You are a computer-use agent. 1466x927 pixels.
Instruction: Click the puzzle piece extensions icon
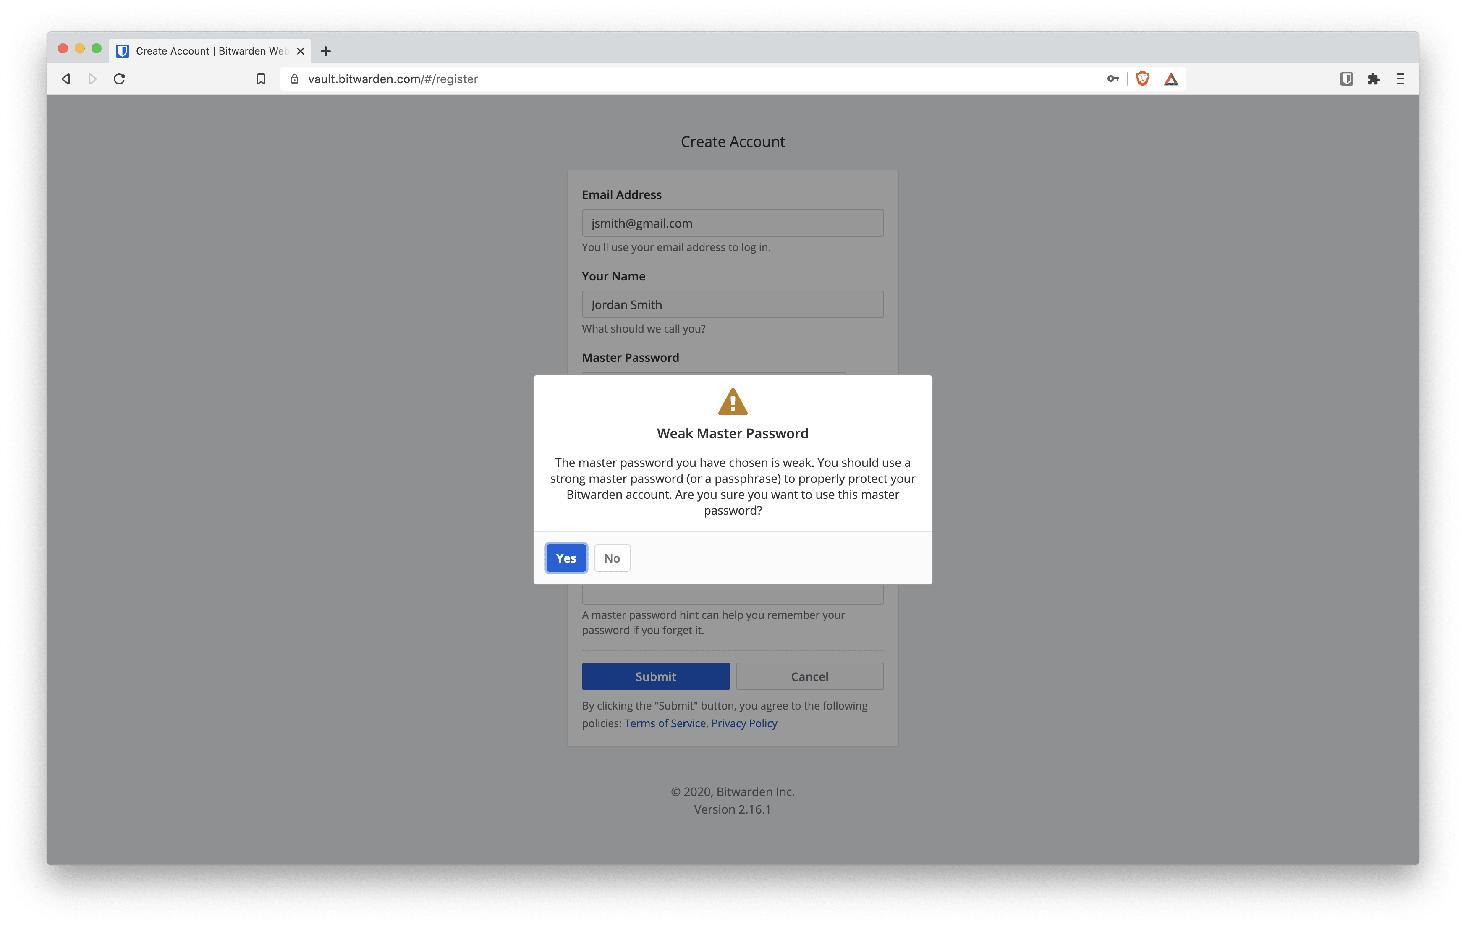[1372, 78]
